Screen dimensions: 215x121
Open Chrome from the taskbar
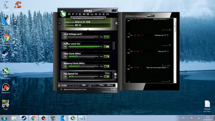pos(34,118)
